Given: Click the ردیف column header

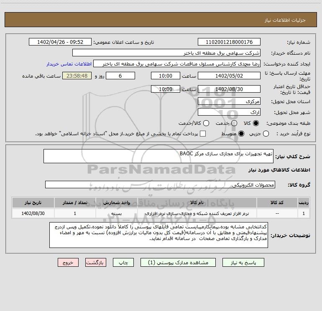Looking at the screenshot, I should click(304, 203).
